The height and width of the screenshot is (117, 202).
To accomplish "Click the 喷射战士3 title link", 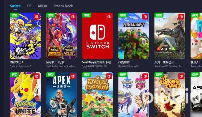I will (16, 62).
